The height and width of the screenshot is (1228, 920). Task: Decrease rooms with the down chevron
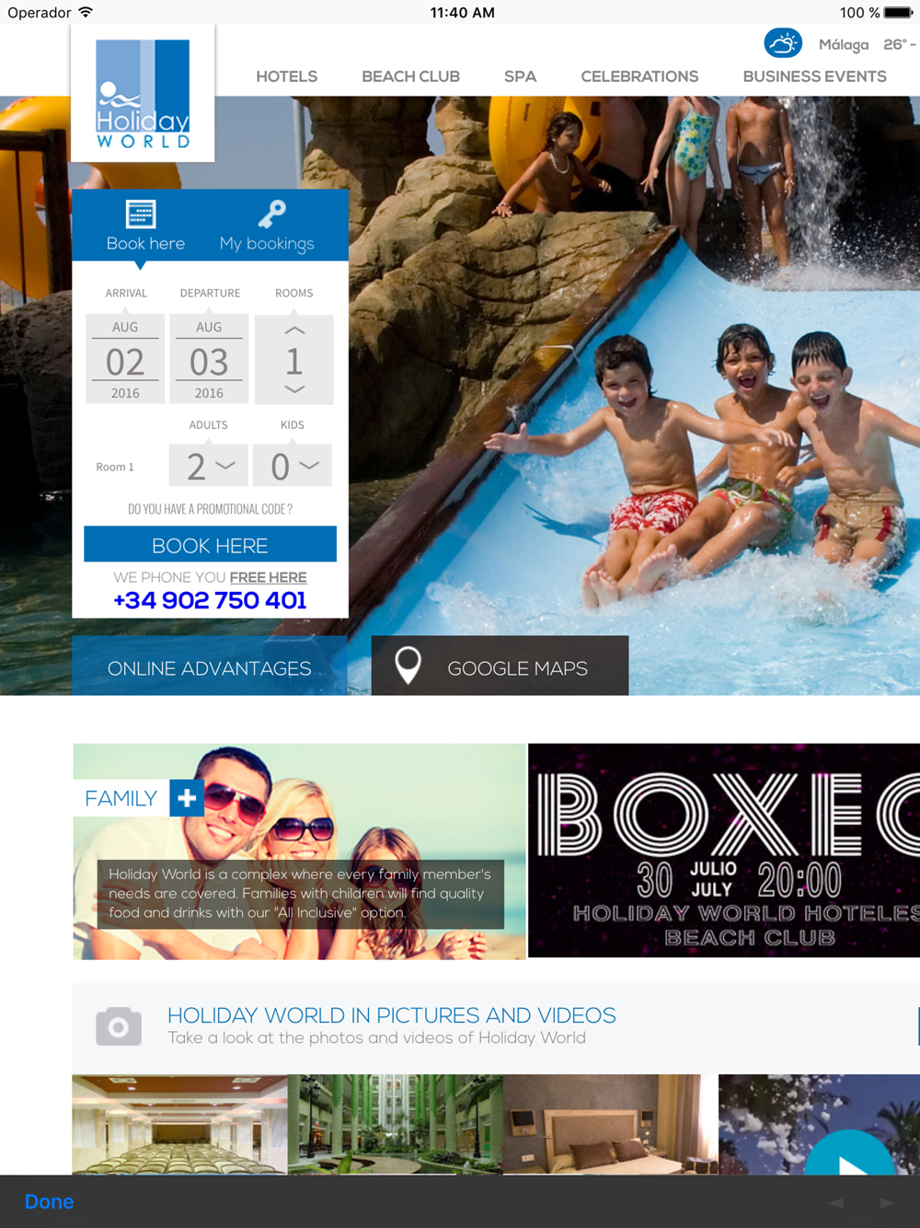click(x=294, y=390)
